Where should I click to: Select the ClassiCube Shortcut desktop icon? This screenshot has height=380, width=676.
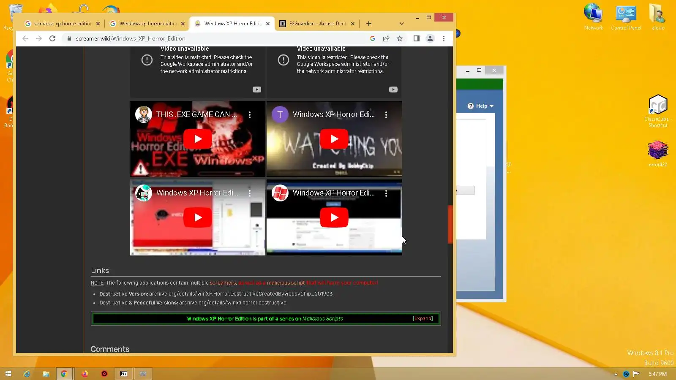[658, 111]
